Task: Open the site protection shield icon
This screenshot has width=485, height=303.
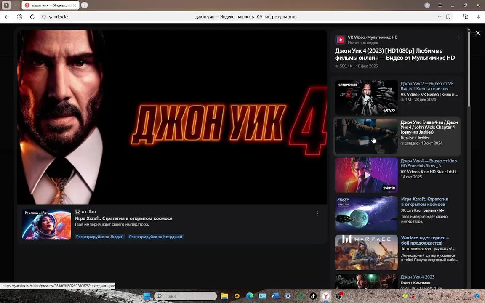Action: (44, 17)
